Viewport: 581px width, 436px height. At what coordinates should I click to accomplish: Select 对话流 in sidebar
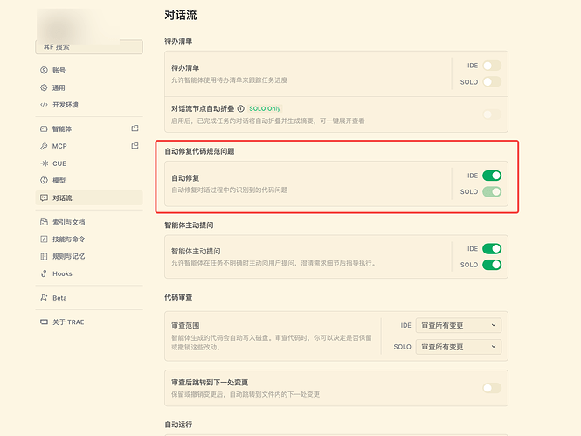pos(89,197)
